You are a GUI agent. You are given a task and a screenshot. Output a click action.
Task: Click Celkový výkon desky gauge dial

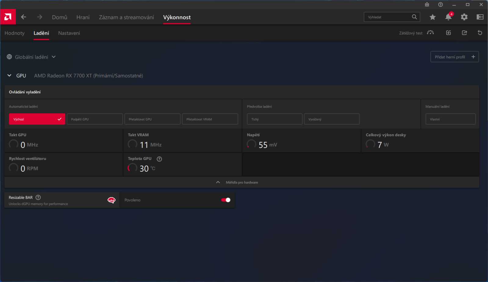click(x=370, y=144)
